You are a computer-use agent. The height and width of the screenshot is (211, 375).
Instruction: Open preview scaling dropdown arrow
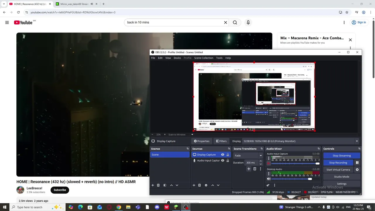pos(192,135)
